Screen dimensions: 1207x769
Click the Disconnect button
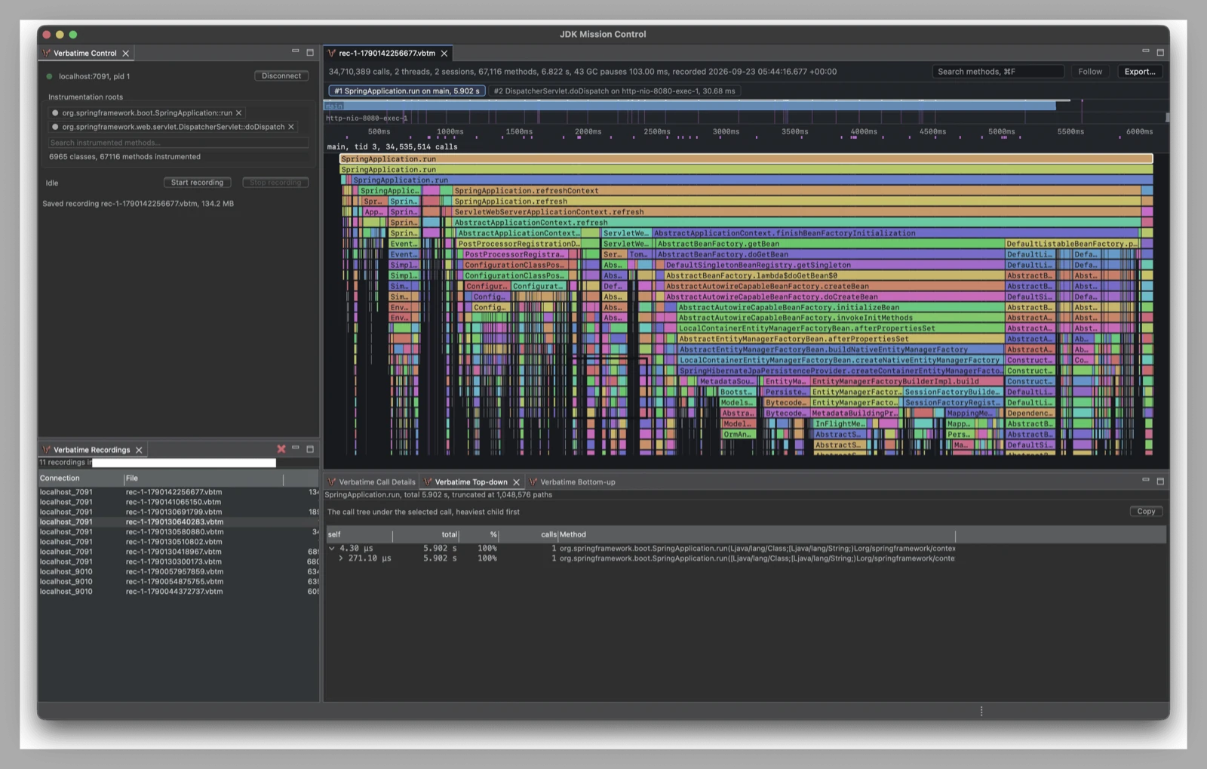click(x=281, y=76)
